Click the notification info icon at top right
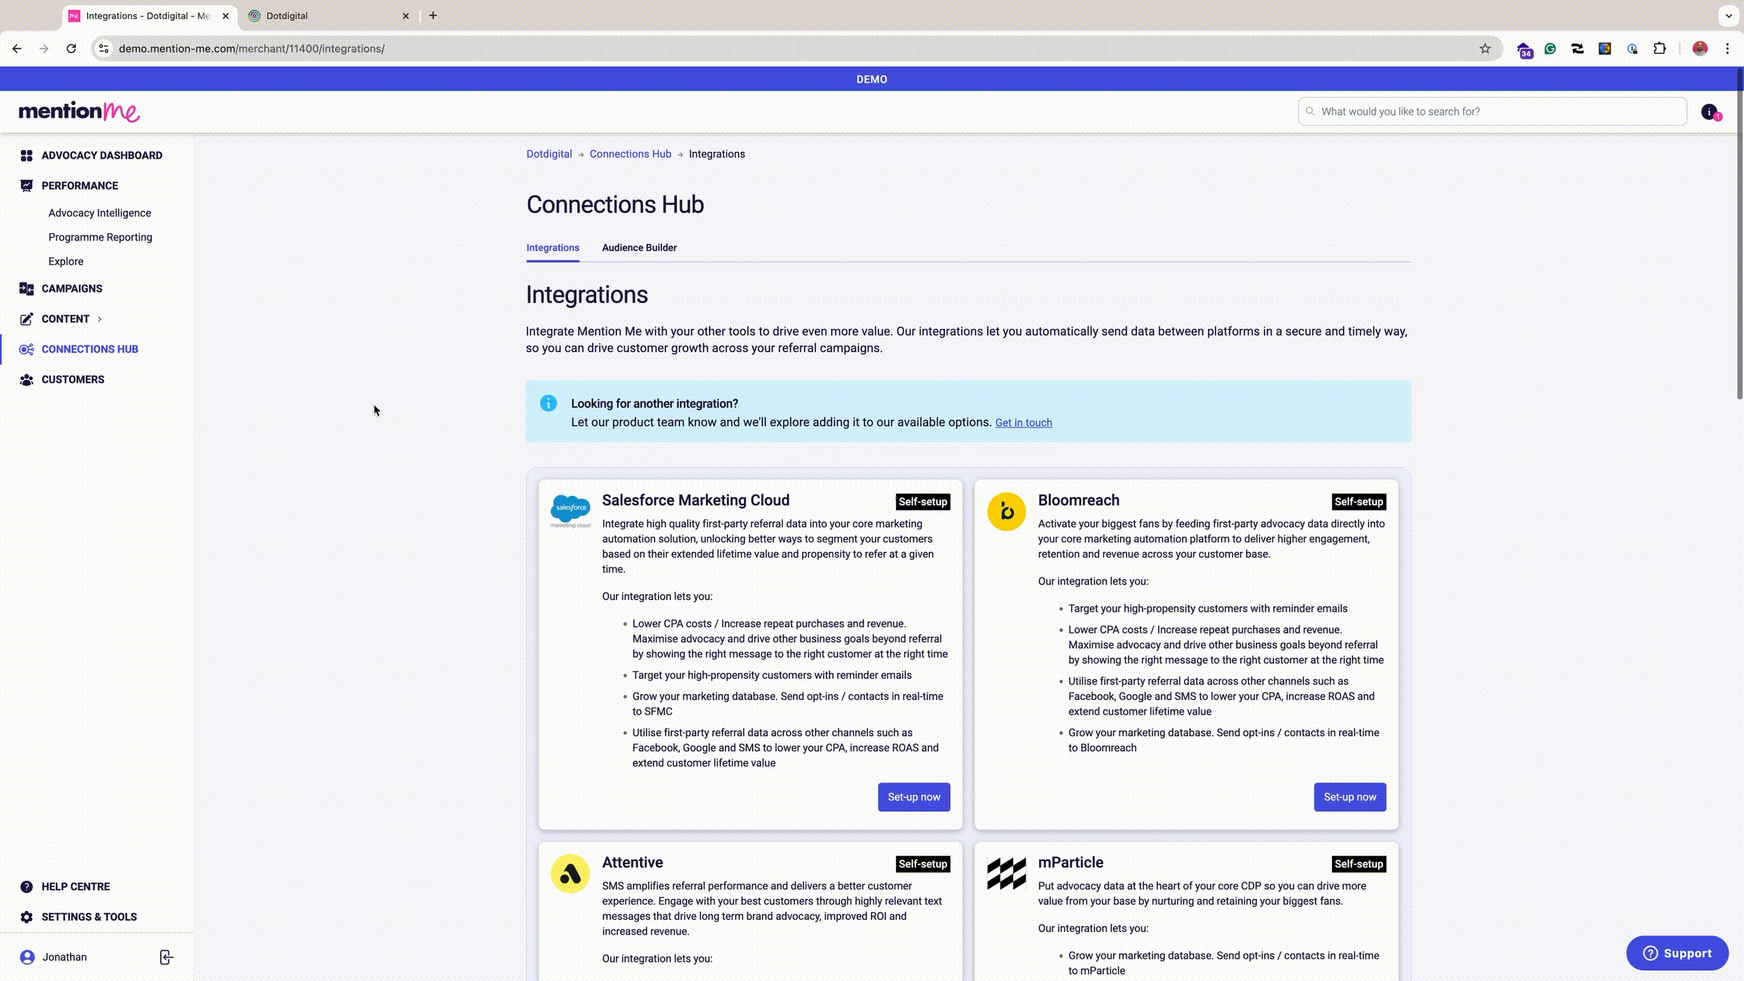1744x981 pixels. pyautogui.click(x=1709, y=112)
